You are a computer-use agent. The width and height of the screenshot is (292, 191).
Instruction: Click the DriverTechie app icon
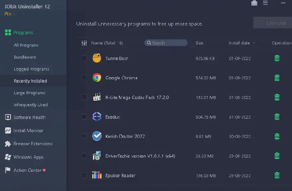coord(97,156)
